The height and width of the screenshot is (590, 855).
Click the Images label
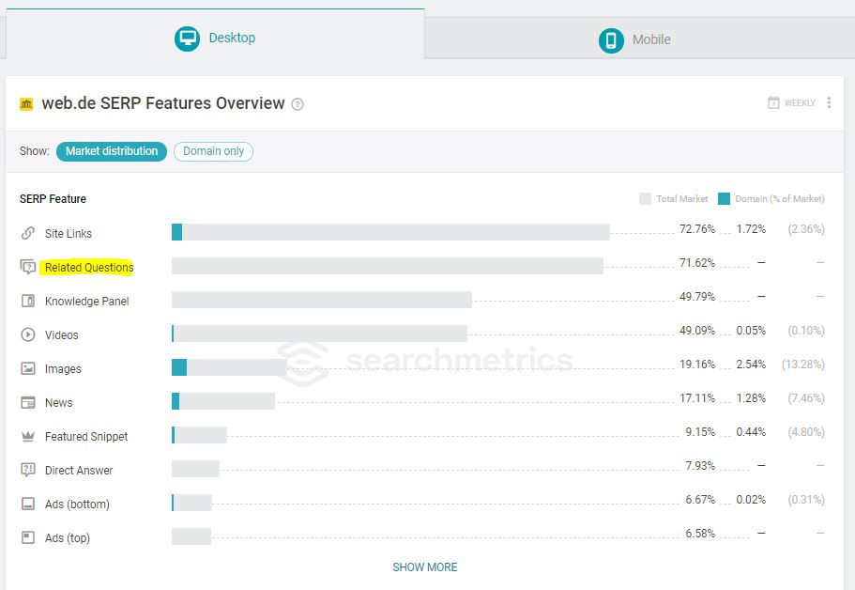point(63,369)
